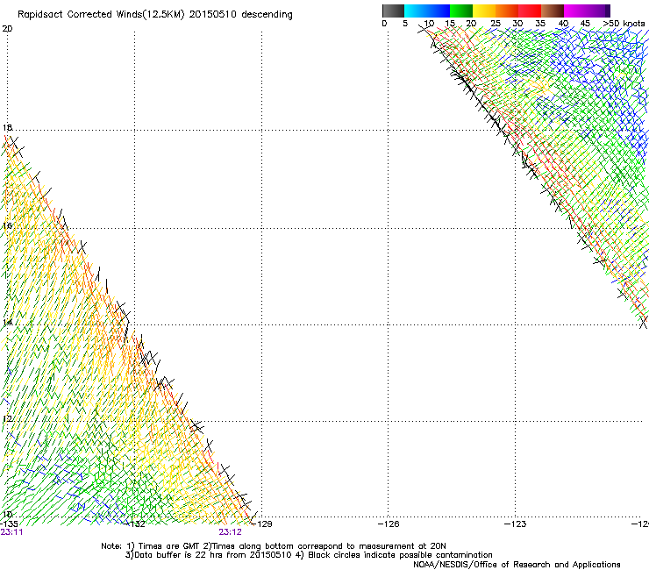Click the latitude axis label '18'
Screen dimensions: 649x570
tap(7, 128)
